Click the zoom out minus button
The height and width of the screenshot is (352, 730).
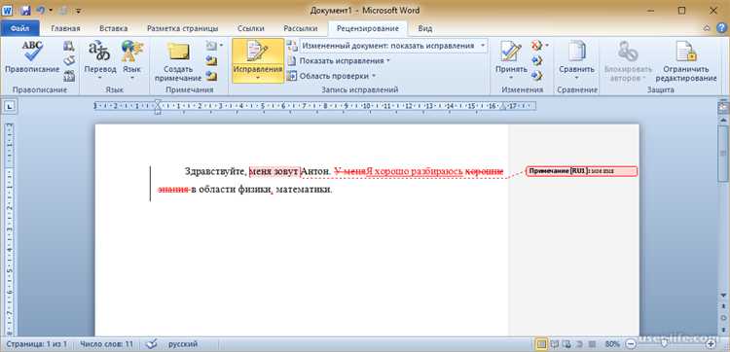click(631, 344)
